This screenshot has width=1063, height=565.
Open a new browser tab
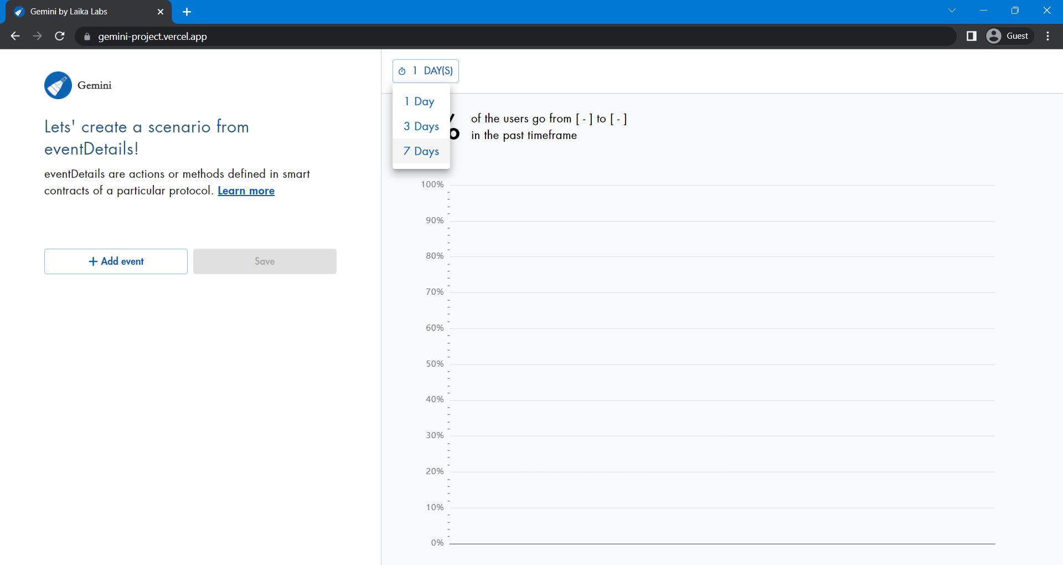coord(187,12)
